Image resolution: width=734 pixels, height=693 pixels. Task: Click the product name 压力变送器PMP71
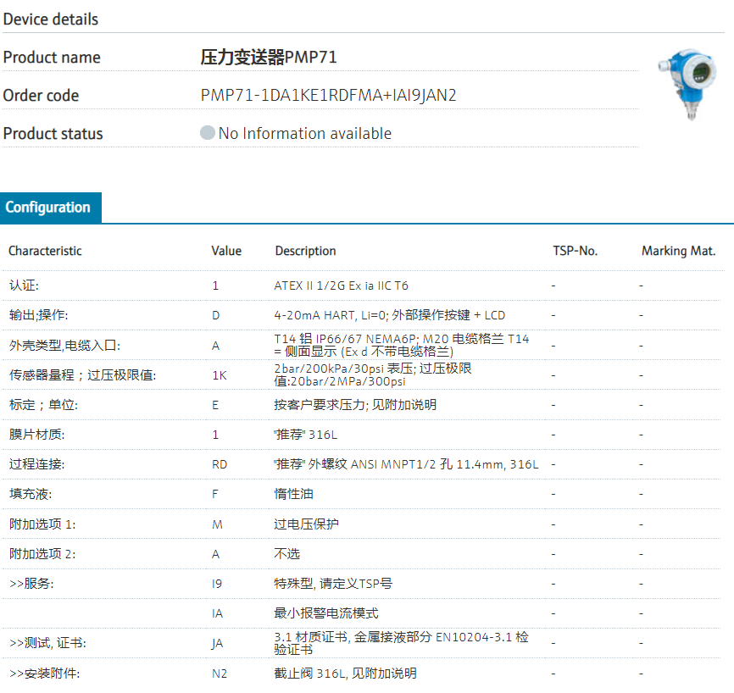pyautogui.click(x=269, y=58)
